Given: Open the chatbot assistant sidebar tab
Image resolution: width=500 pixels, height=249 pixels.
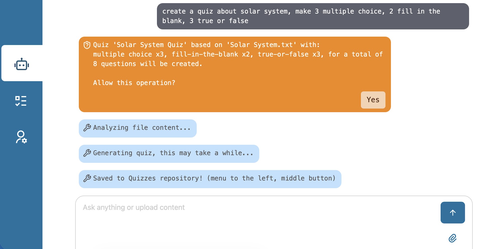Looking at the screenshot, I should point(22,64).
